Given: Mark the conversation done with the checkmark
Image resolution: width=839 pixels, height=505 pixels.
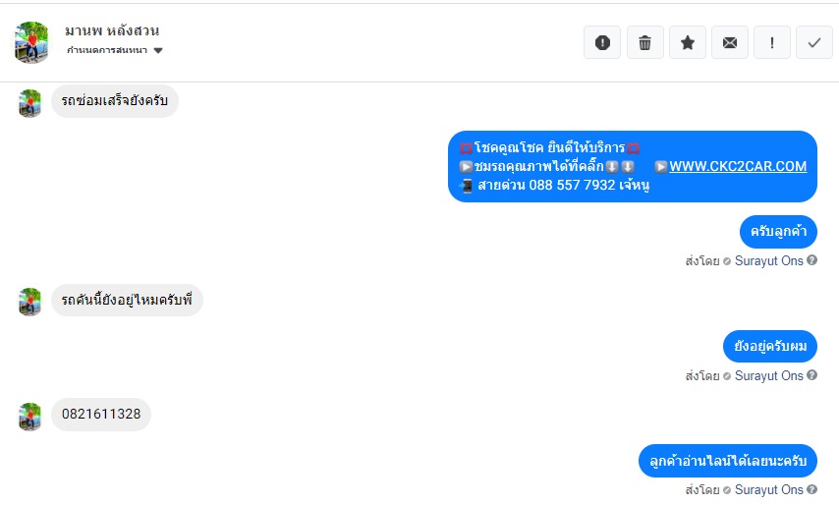Looking at the screenshot, I should [x=814, y=42].
